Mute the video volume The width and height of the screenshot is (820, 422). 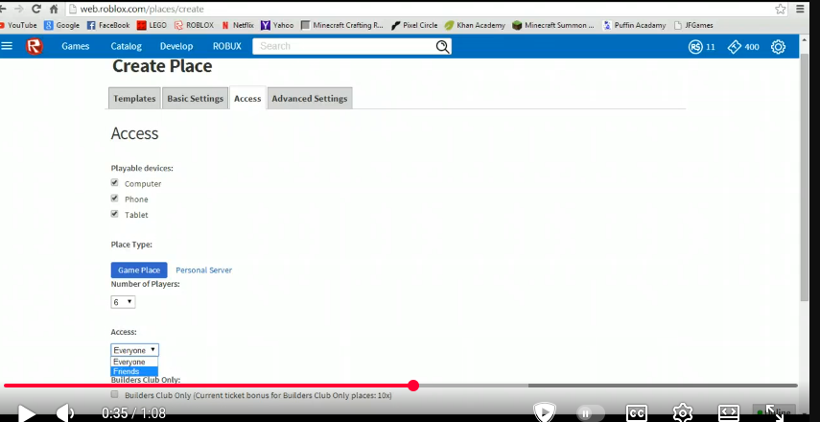(64, 412)
